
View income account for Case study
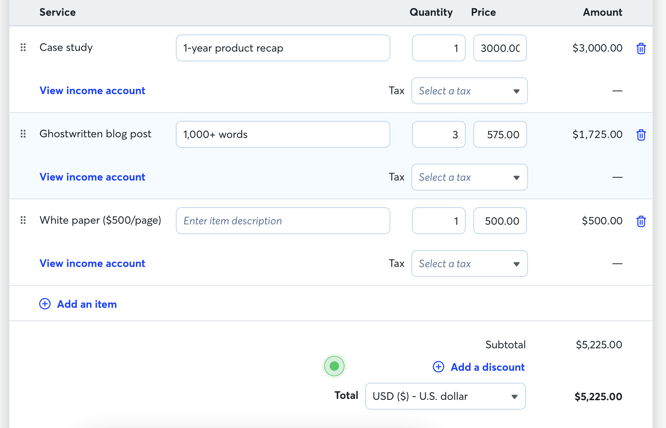(x=92, y=91)
